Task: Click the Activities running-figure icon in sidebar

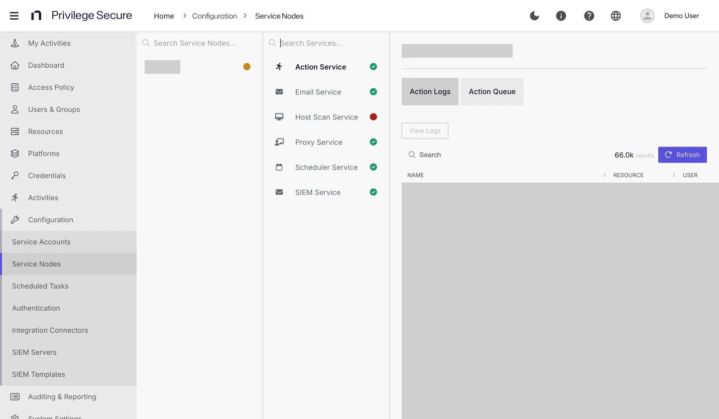Action: point(15,198)
